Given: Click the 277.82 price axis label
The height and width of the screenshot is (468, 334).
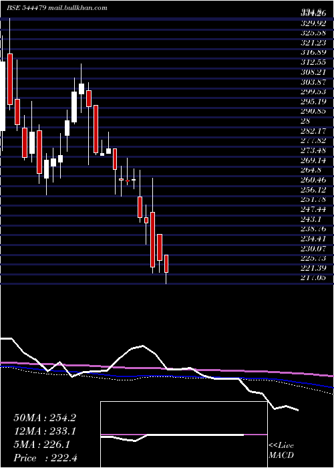Looking at the screenshot, I should click(313, 140).
